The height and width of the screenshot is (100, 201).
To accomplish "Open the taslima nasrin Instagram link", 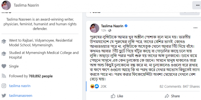I will [20, 86].
